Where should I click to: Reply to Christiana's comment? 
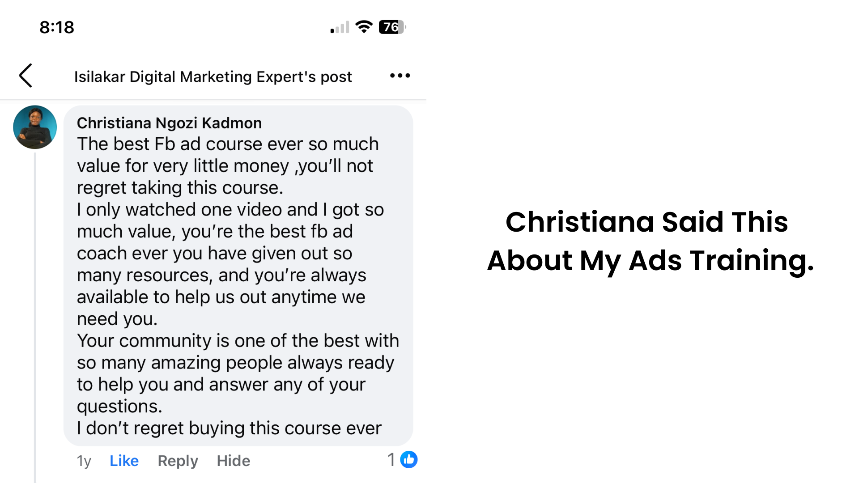point(178,461)
